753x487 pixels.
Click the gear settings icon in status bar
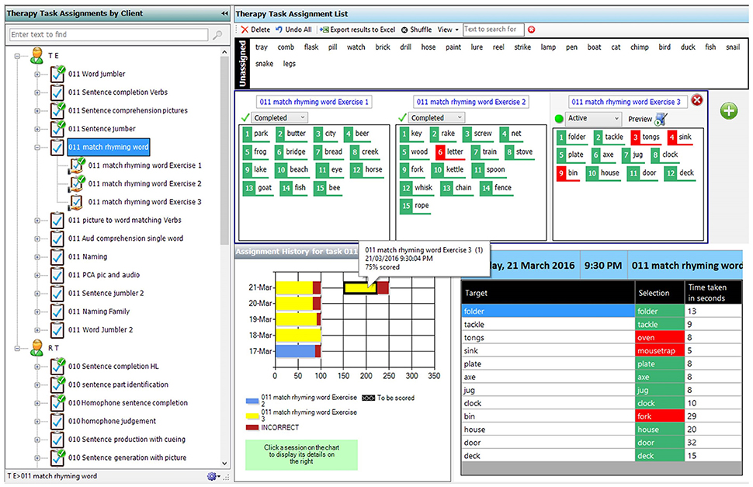[212, 476]
